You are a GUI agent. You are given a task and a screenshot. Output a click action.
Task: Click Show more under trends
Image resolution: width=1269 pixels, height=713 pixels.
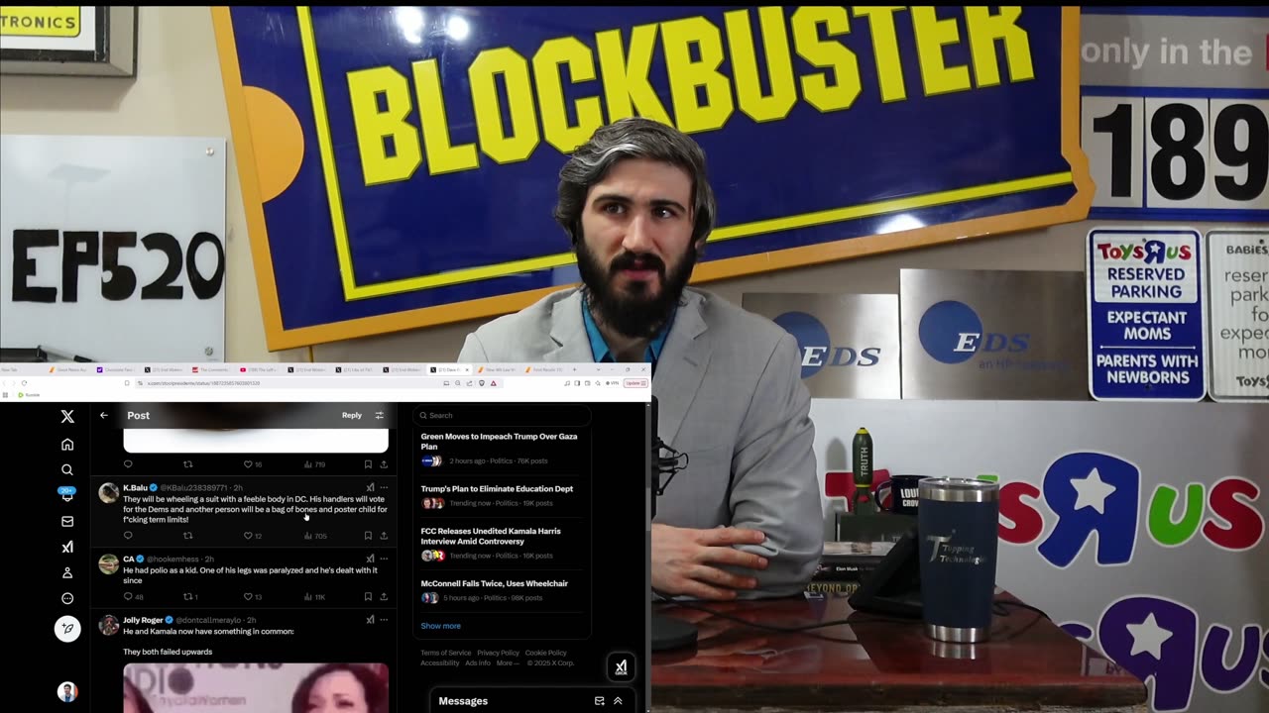point(440,626)
